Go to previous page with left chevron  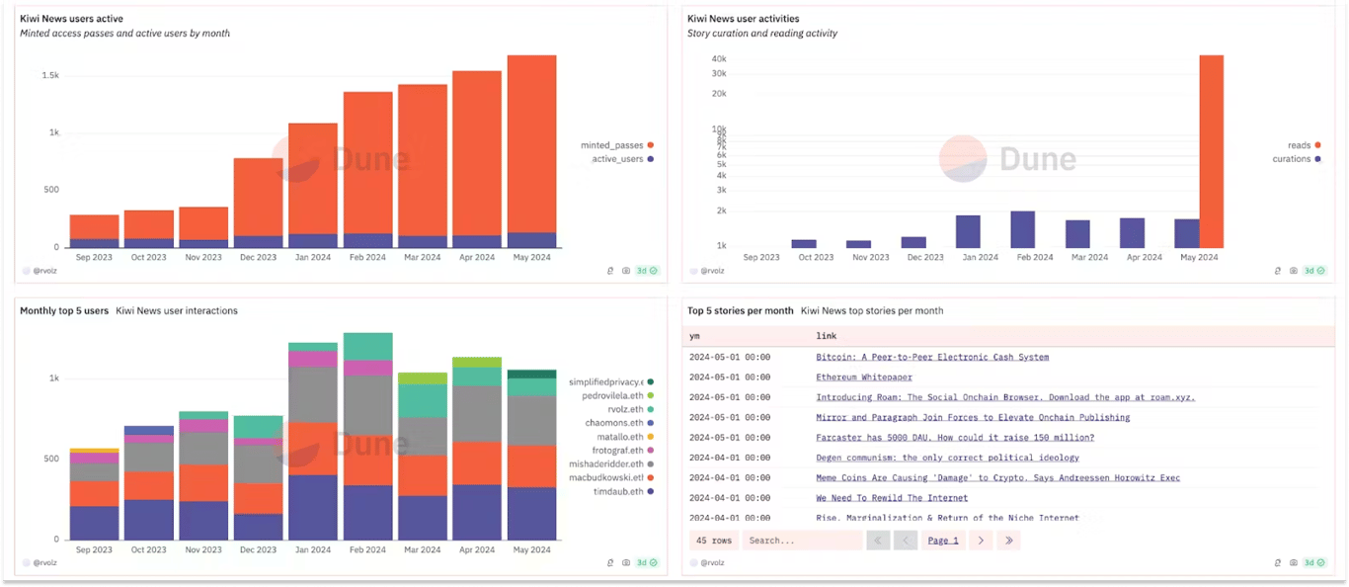[906, 541]
